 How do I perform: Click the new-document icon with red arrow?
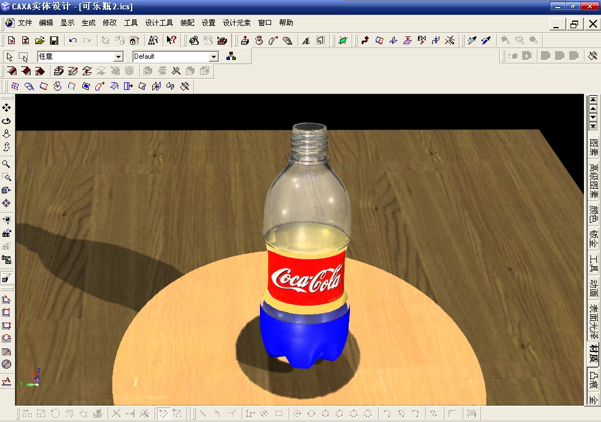(x=11, y=40)
